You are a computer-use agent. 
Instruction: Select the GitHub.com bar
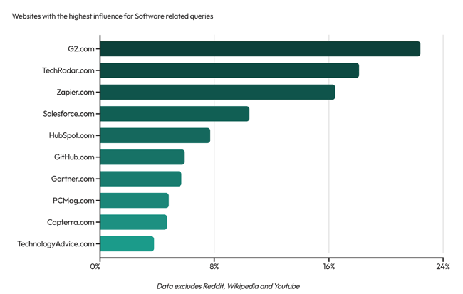tap(142, 157)
